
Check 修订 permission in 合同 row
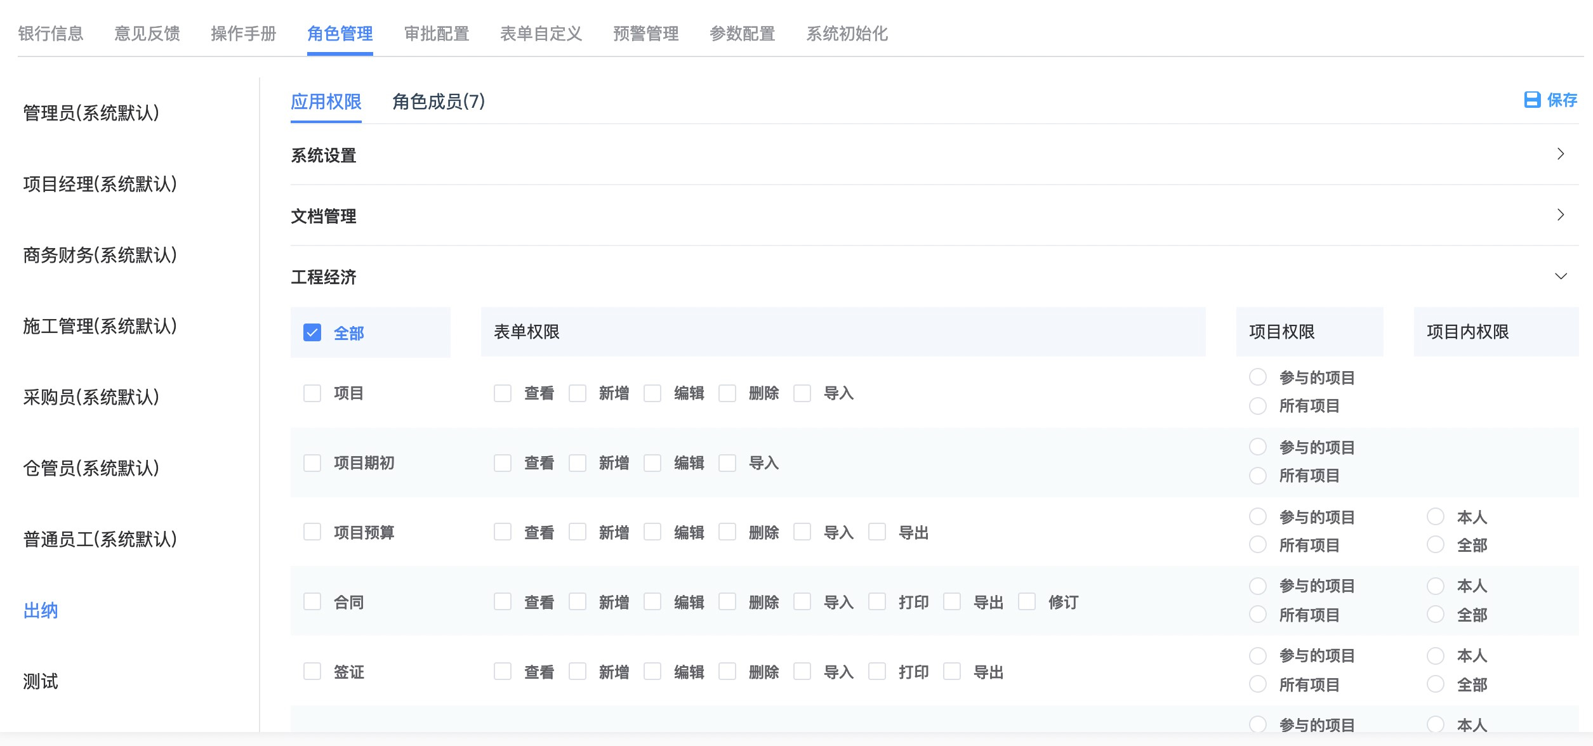[1027, 602]
